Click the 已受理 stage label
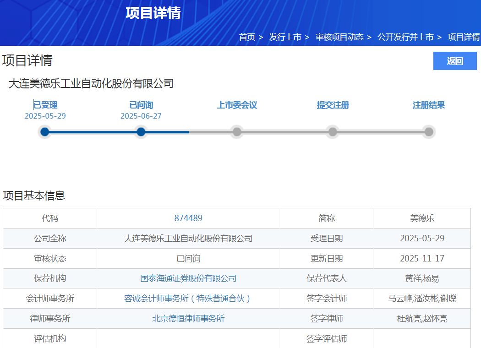The width and height of the screenshot is (481, 348). [x=45, y=105]
